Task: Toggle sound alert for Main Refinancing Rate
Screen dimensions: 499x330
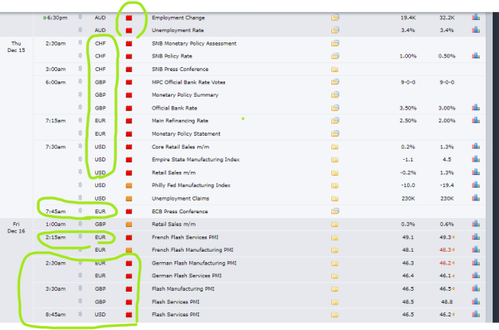Action: click(80, 120)
